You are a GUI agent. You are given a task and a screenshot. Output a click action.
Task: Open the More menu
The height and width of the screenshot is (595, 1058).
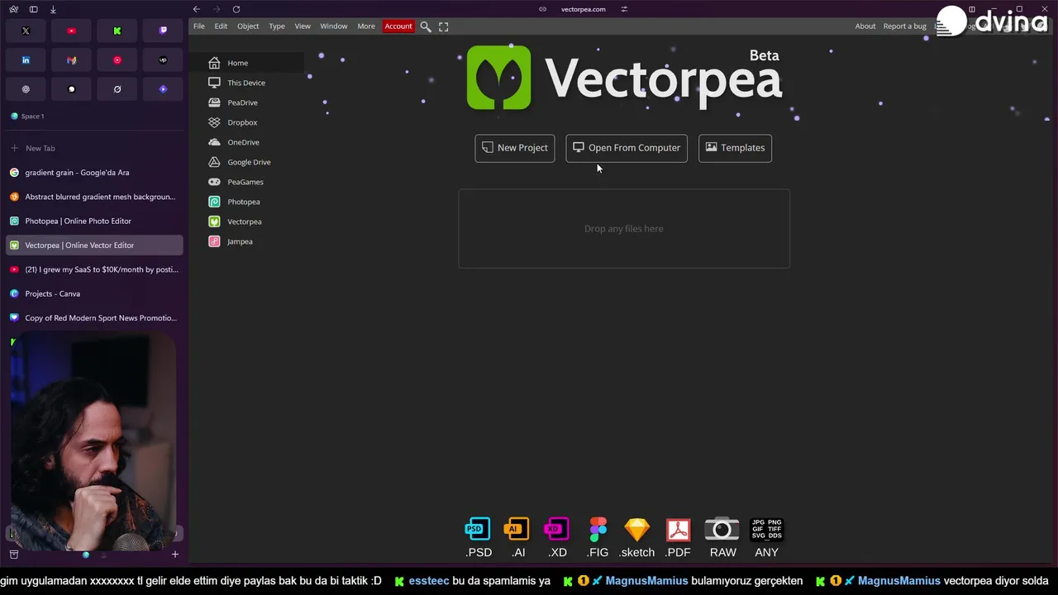366,26
